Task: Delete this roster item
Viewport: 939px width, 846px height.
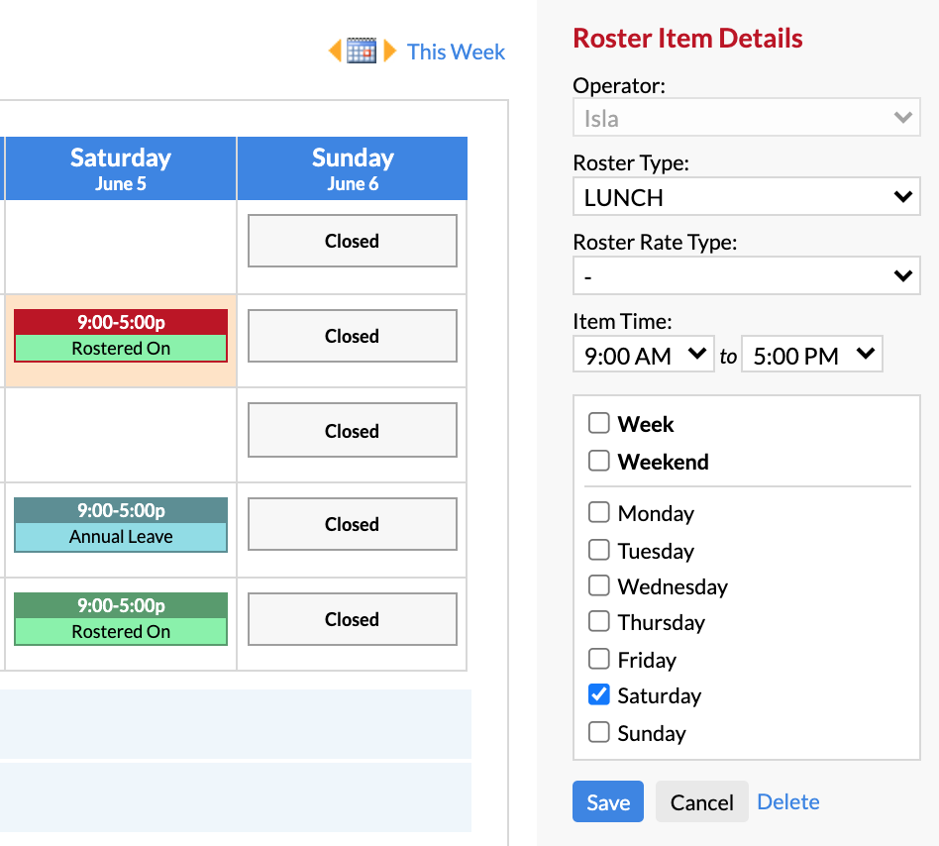Action: click(x=788, y=801)
